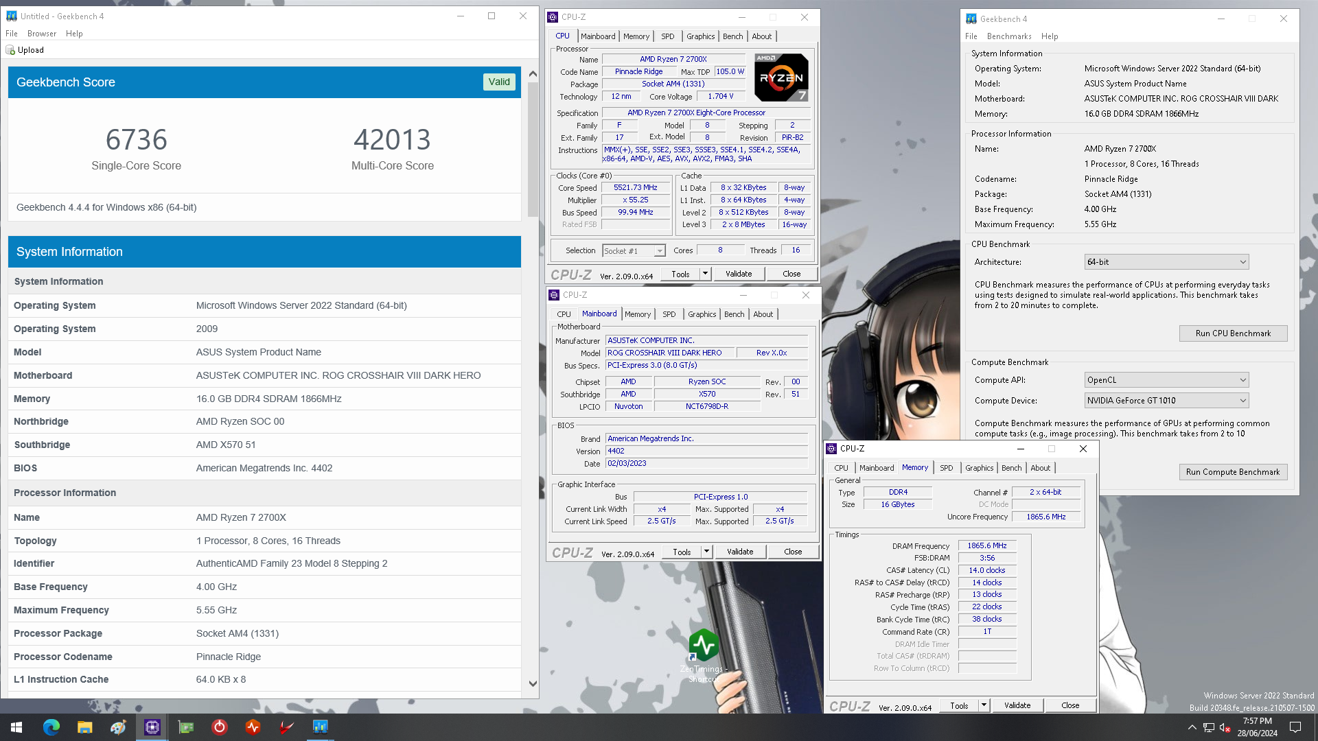
Task: Click Validate in CPU-Z Mainboard window
Action: [x=740, y=552]
